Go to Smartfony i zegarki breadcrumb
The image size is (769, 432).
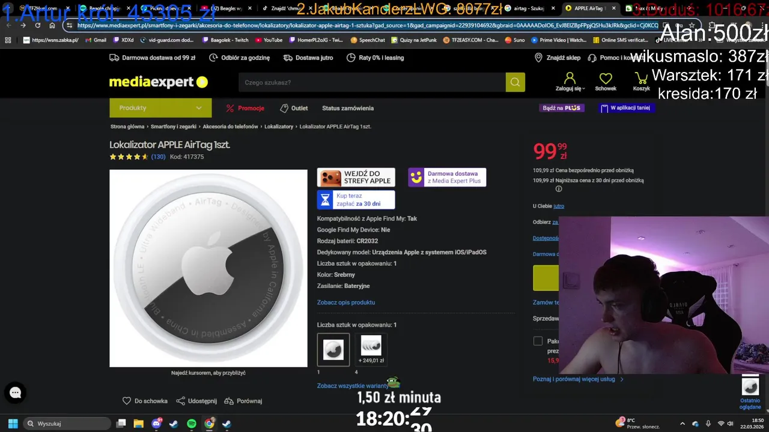[174, 127]
